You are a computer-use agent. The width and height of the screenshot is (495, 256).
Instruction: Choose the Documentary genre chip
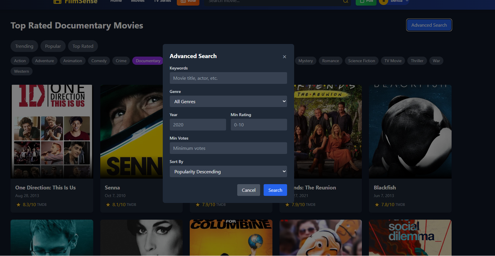coord(148,61)
